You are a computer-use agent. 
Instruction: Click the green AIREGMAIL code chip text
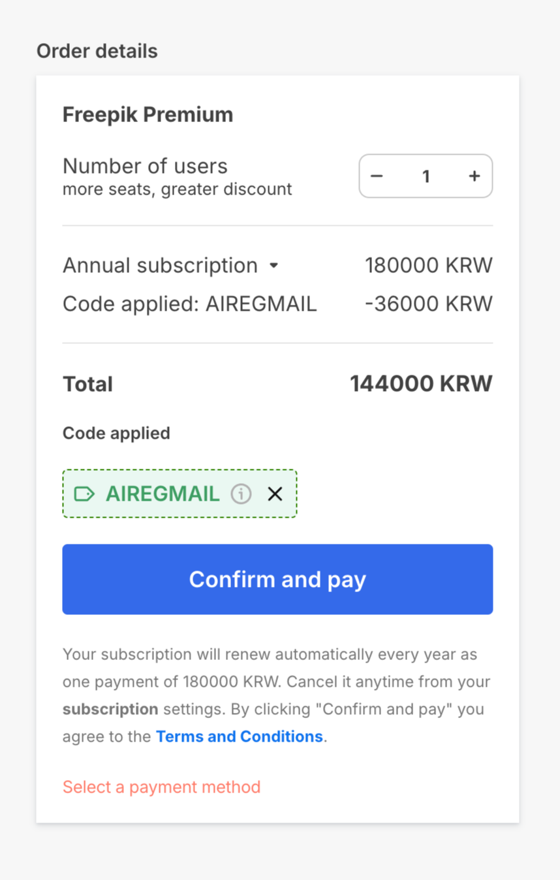pyautogui.click(x=163, y=494)
